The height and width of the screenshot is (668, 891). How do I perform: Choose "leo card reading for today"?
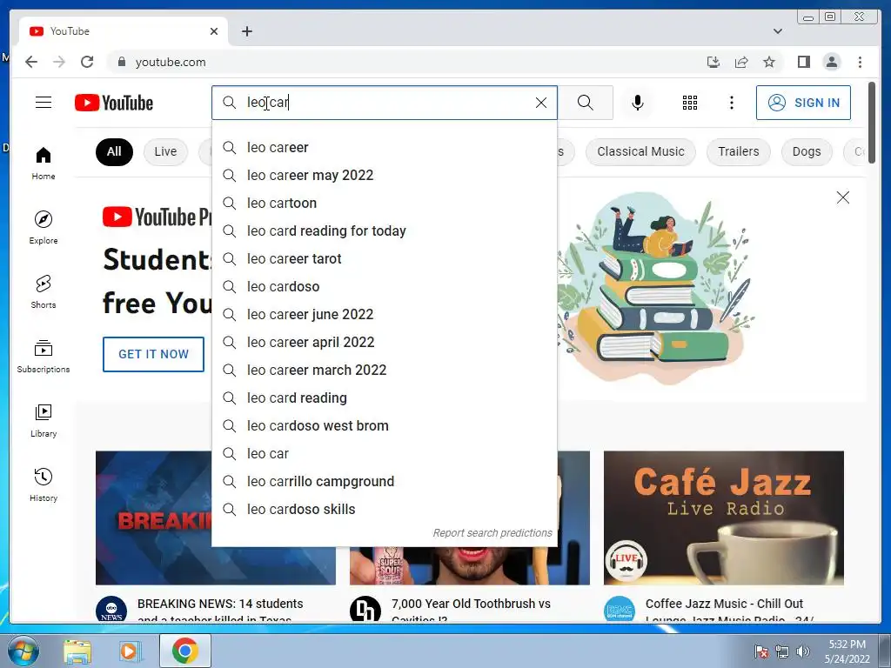point(385,230)
